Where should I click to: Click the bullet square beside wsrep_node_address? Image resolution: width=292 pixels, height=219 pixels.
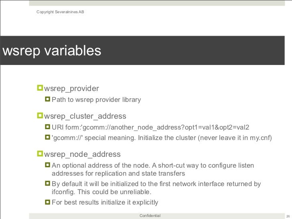pyautogui.click(x=39, y=154)
